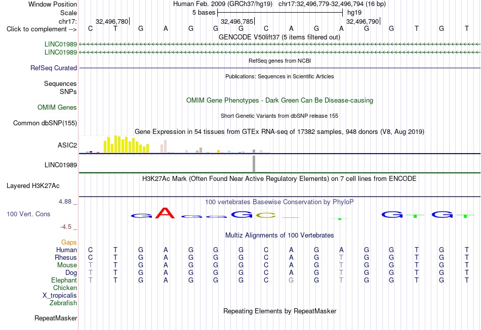Click the LINC01989 label beside the GTEx chart
Viewport: 481px width, 330px height.
click(x=60, y=165)
